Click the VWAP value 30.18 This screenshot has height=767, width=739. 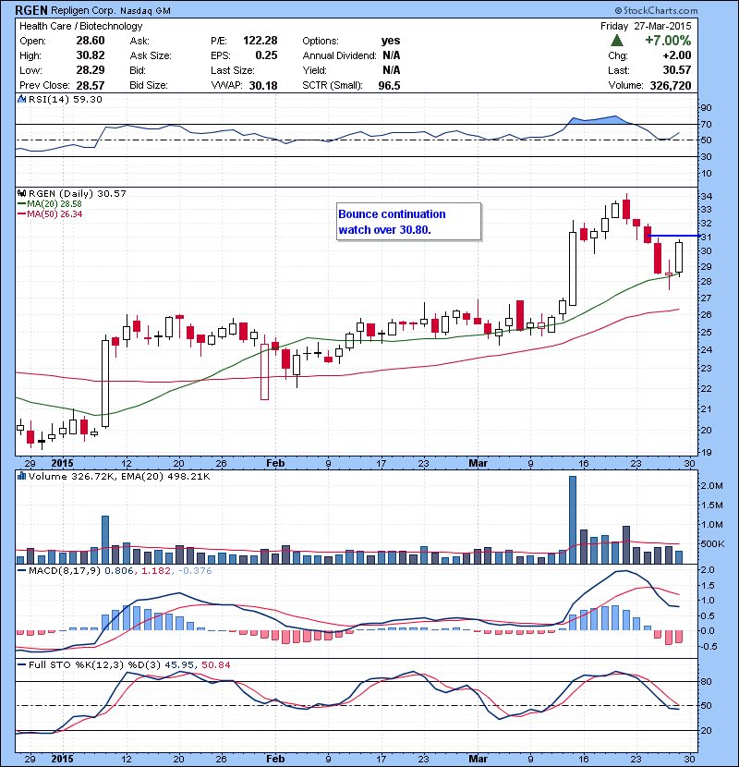(263, 86)
